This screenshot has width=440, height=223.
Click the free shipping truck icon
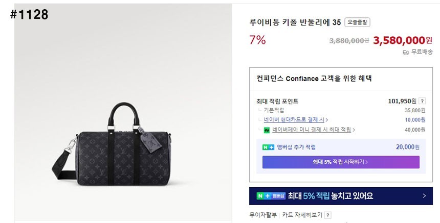(406, 52)
